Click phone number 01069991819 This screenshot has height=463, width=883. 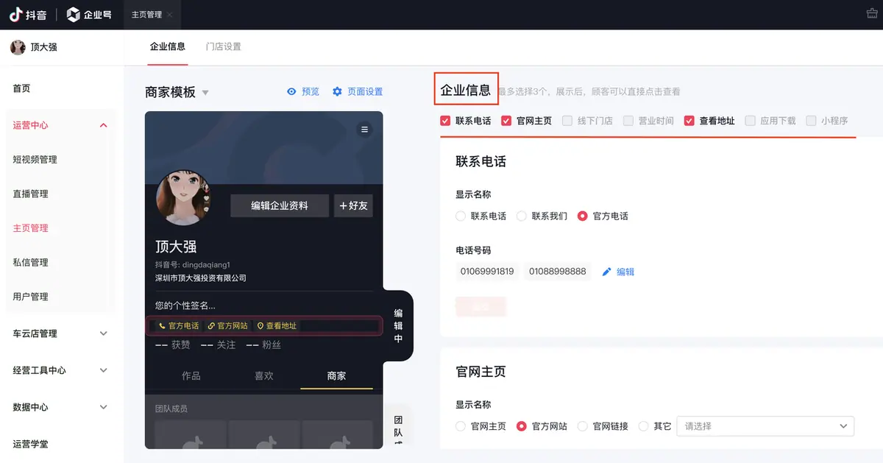(487, 272)
